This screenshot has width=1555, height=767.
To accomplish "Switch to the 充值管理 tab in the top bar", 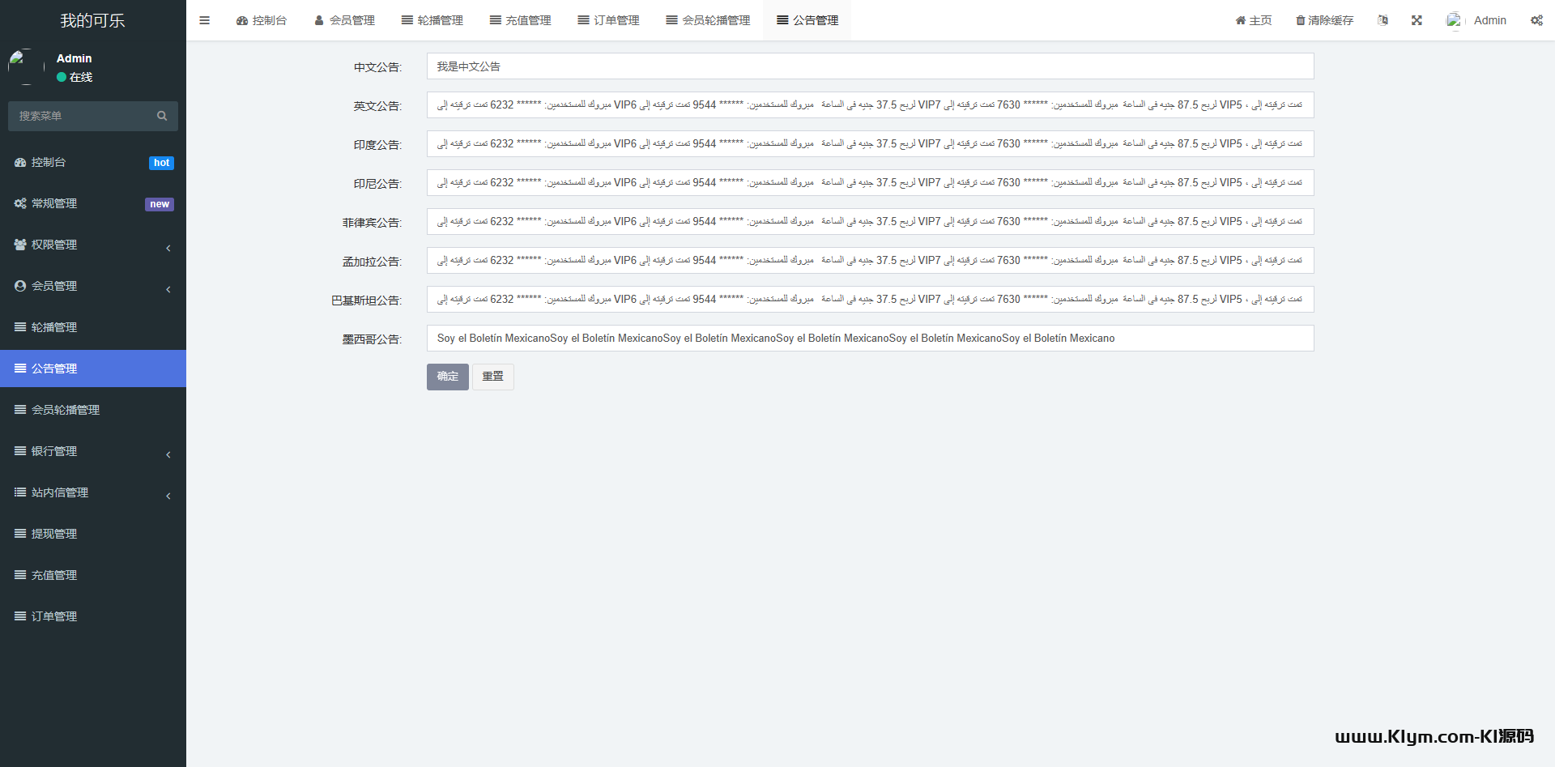I will [x=521, y=20].
